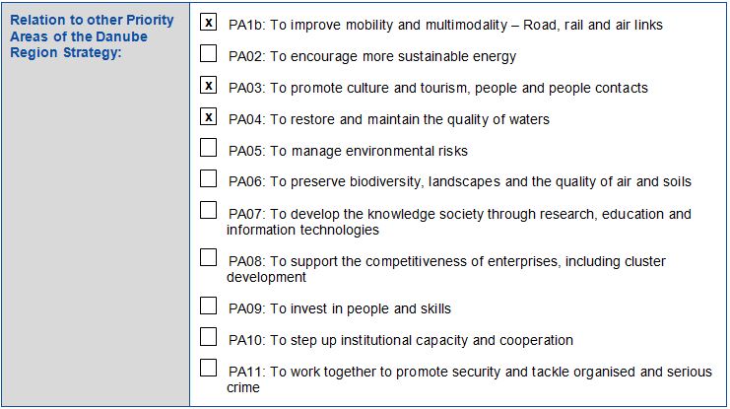Enable the PA11 security and crime checkbox

tap(208, 369)
